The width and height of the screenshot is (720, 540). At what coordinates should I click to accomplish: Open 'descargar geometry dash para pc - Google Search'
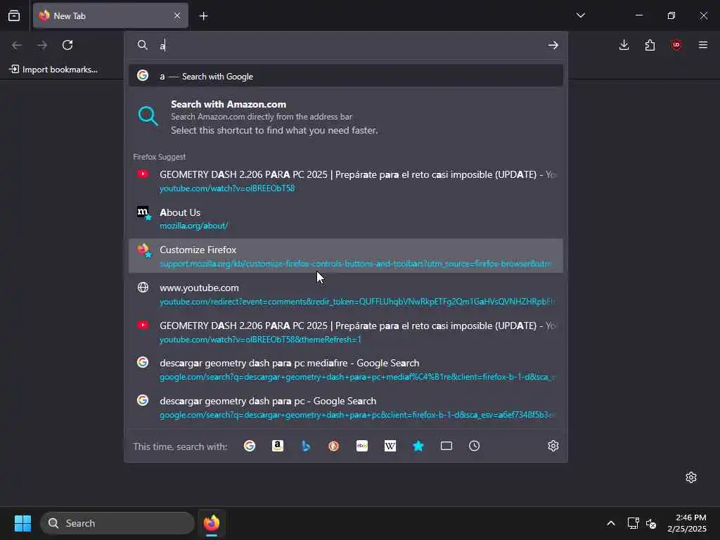tap(346, 407)
